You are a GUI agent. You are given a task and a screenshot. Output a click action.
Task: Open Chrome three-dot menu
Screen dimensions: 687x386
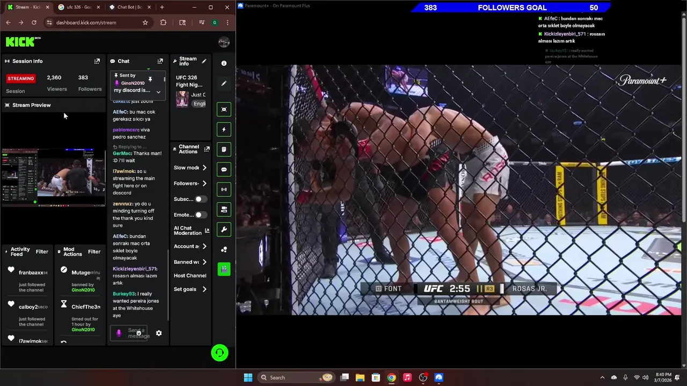(x=228, y=23)
